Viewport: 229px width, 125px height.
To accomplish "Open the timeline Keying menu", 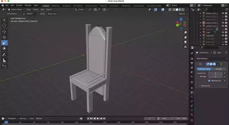I will (x=23, y=119).
